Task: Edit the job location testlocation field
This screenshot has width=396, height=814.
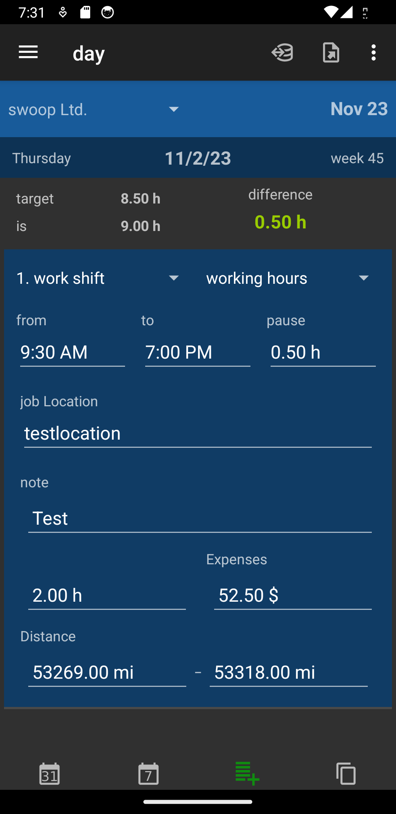Action: click(x=198, y=433)
